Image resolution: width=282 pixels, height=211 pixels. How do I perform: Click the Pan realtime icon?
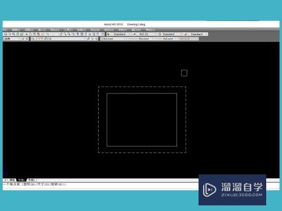tap(61, 34)
